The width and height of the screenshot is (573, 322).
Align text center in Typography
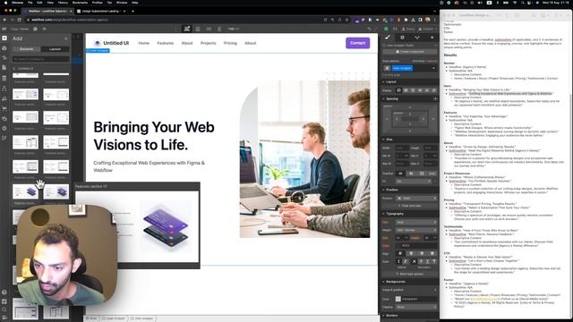point(411,253)
